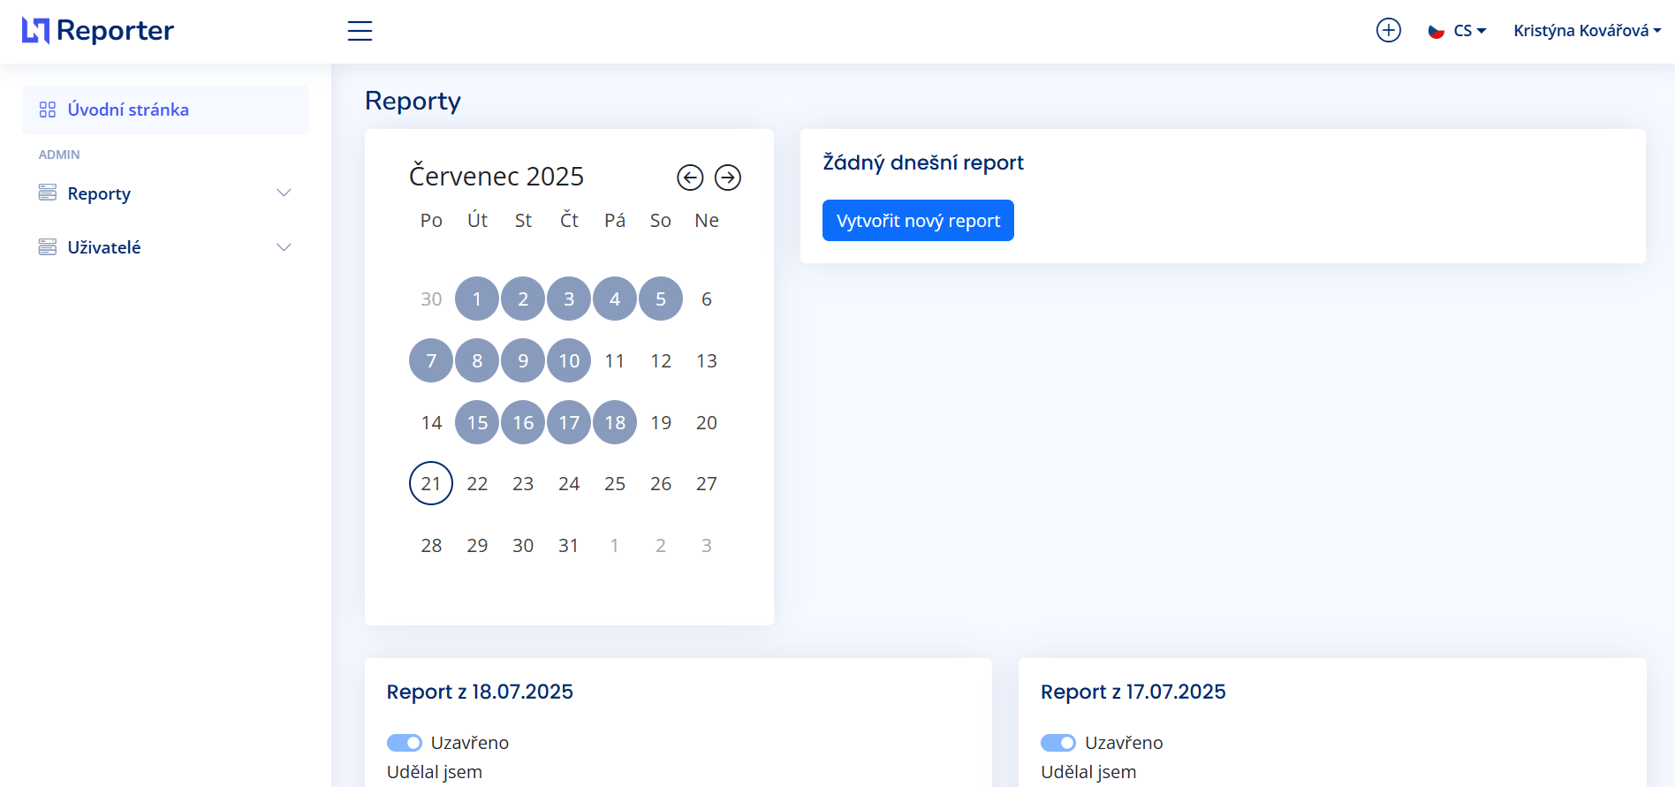The height and width of the screenshot is (787, 1675).
Task: Select Reporty menu item in sidebar
Action: [x=99, y=193]
